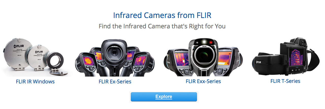
Task: Click the T-Series camera LCD showing building
Action: point(296,58)
